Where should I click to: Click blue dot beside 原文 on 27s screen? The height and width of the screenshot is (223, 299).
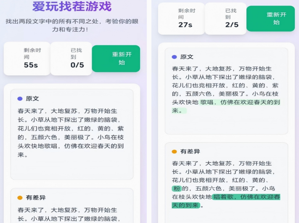point(174,57)
